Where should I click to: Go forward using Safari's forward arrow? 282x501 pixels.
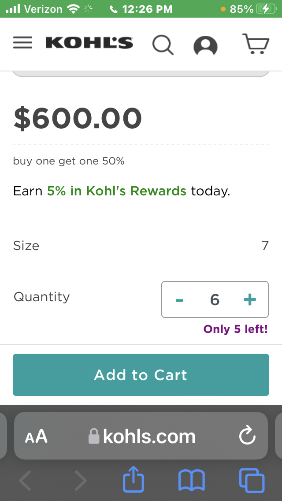coord(80,480)
